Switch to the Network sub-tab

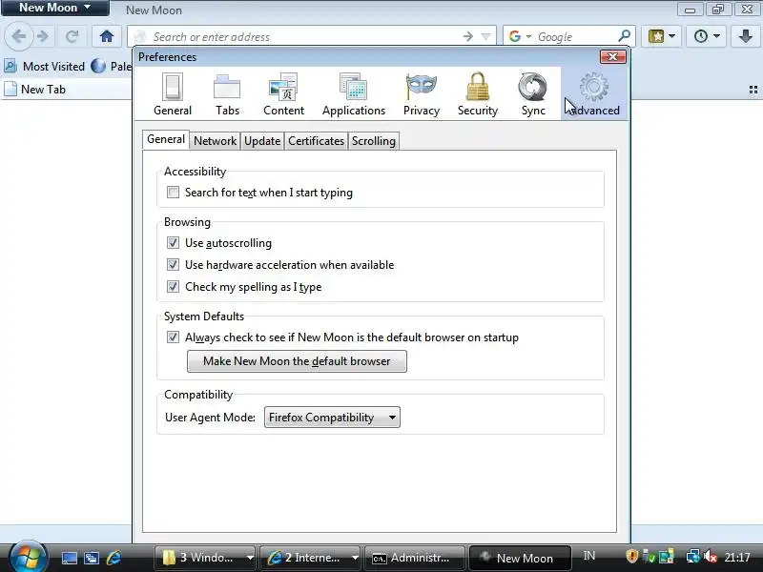(x=215, y=141)
